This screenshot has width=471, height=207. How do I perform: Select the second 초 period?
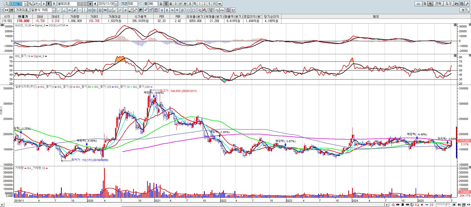190,4
